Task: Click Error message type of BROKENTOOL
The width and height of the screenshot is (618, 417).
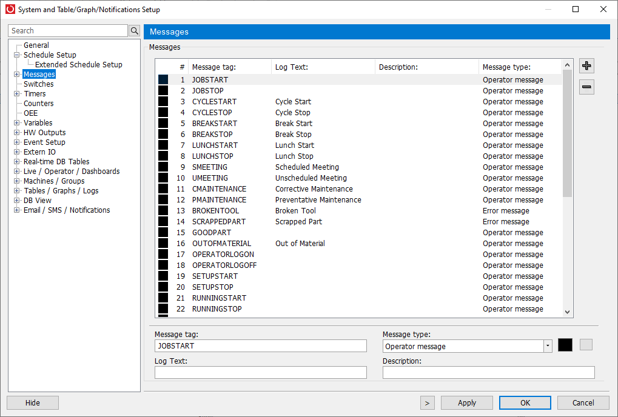Action: (x=506, y=211)
